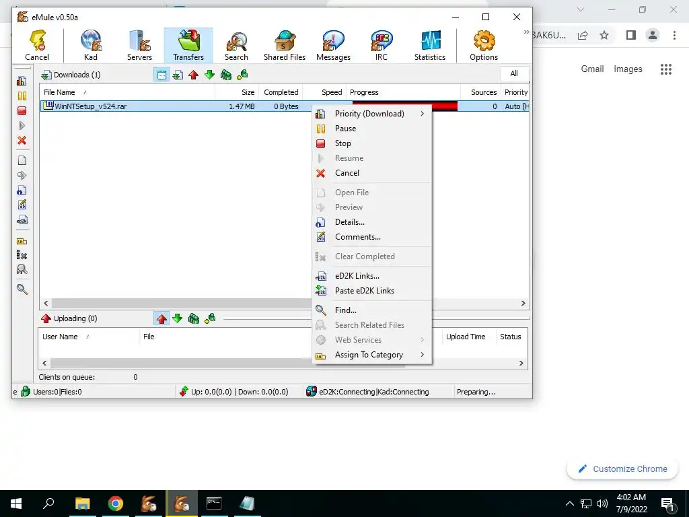Image resolution: width=689 pixels, height=517 pixels.
Task: Open the Shared Files window
Action: tap(285, 45)
